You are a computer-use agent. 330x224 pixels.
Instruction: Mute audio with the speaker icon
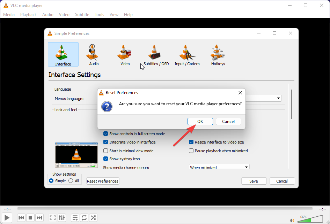click(292, 221)
